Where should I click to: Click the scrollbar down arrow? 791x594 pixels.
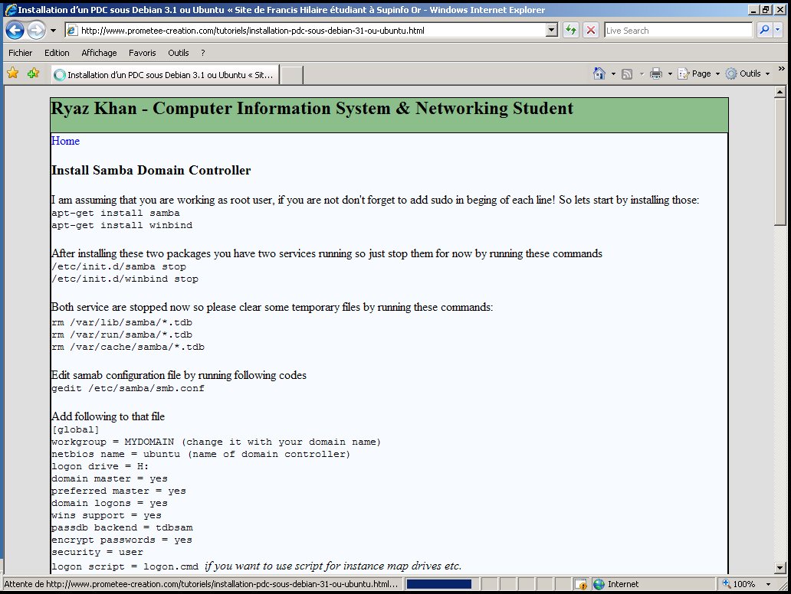point(780,568)
